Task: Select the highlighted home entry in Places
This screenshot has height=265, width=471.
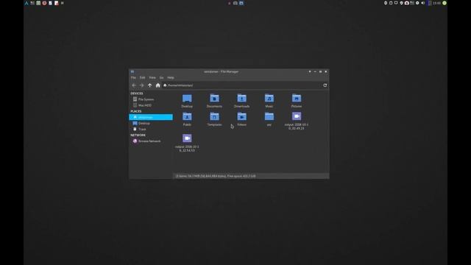Action: tap(151, 117)
